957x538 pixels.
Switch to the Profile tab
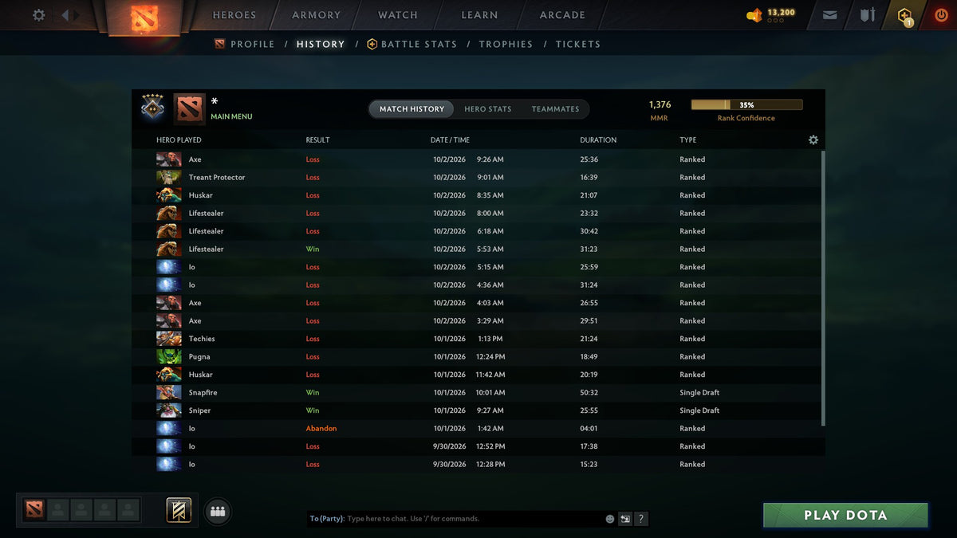click(x=245, y=44)
